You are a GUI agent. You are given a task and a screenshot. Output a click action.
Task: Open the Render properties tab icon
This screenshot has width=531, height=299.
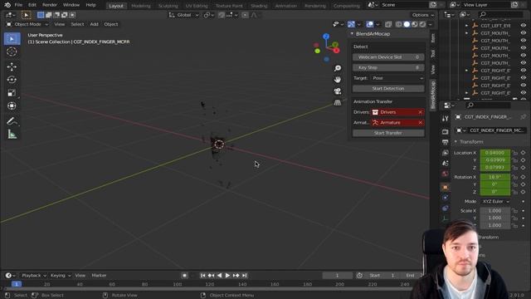[x=445, y=131]
